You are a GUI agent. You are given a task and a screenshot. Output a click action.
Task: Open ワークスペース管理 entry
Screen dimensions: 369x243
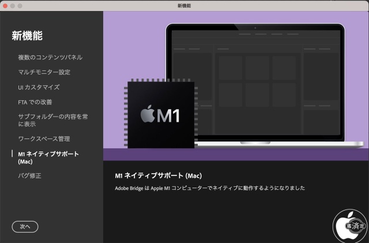pyautogui.click(x=44, y=139)
